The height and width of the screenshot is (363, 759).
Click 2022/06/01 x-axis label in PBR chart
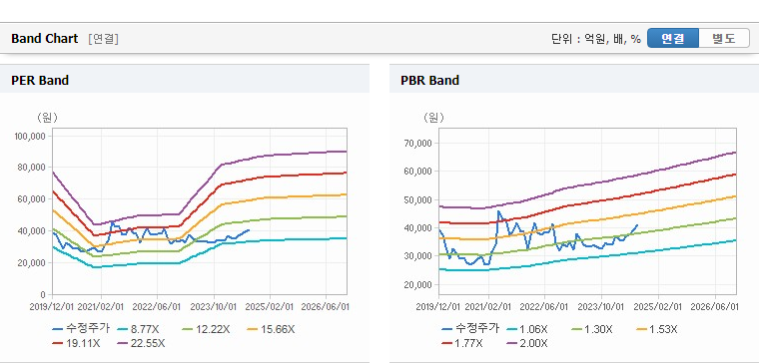tap(545, 307)
